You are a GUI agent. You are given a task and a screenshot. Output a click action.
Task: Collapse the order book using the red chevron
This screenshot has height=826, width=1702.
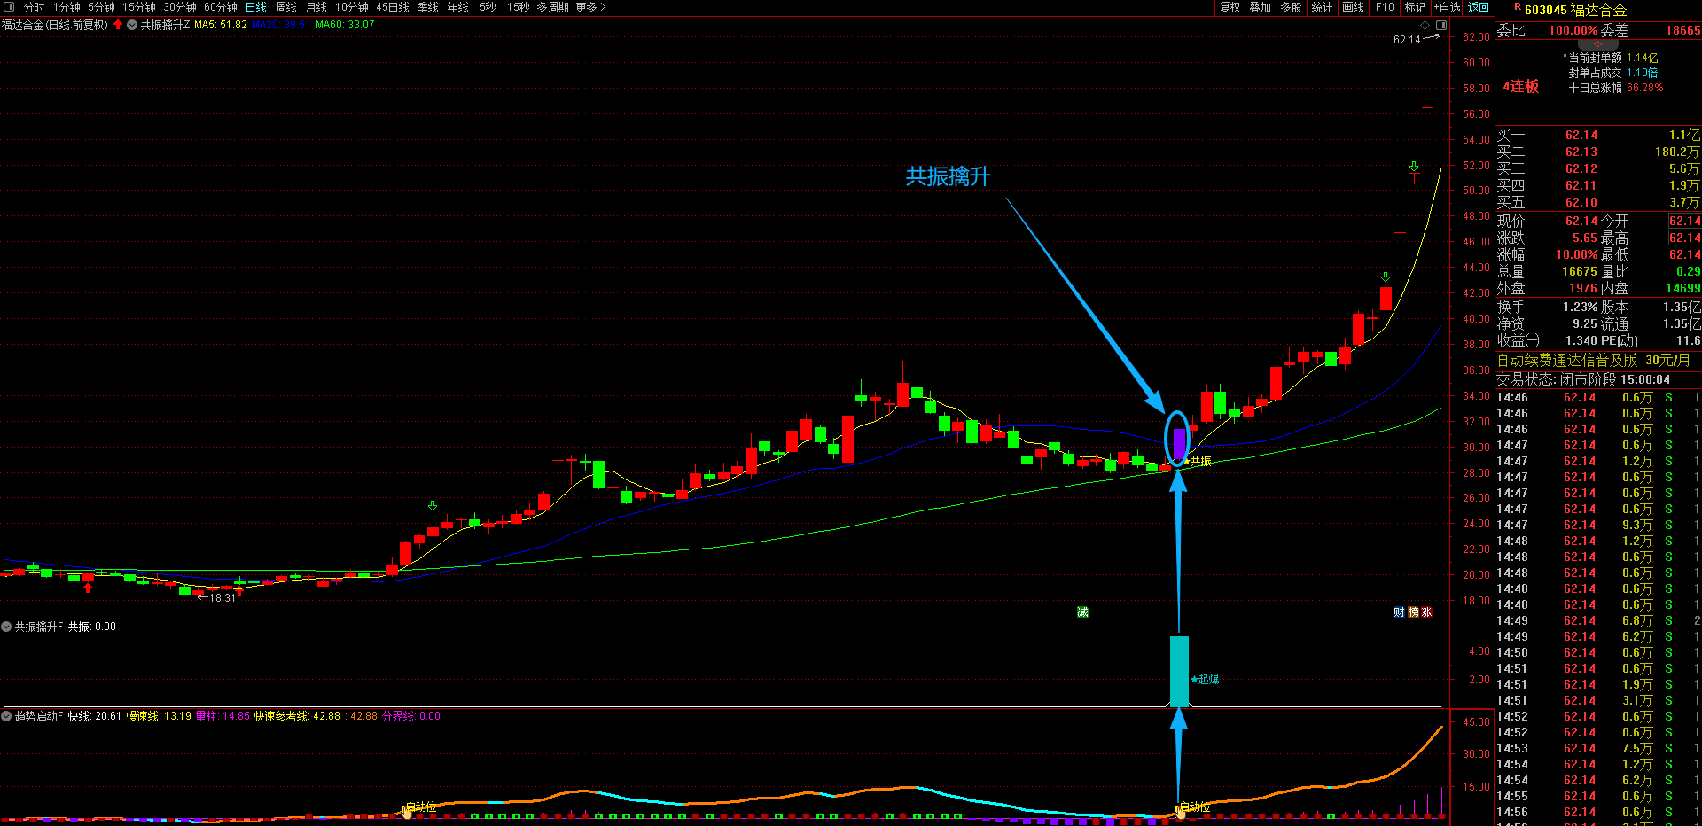point(1598,43)
